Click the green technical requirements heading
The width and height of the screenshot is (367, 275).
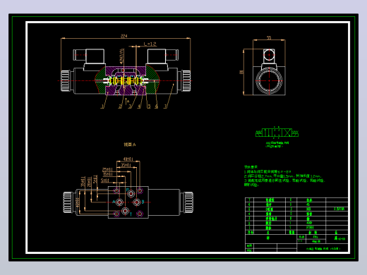coord(251,167)
